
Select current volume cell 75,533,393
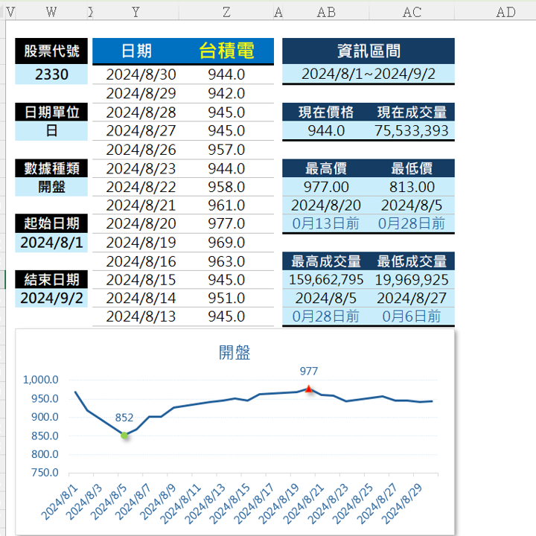(x=412, y=130)
